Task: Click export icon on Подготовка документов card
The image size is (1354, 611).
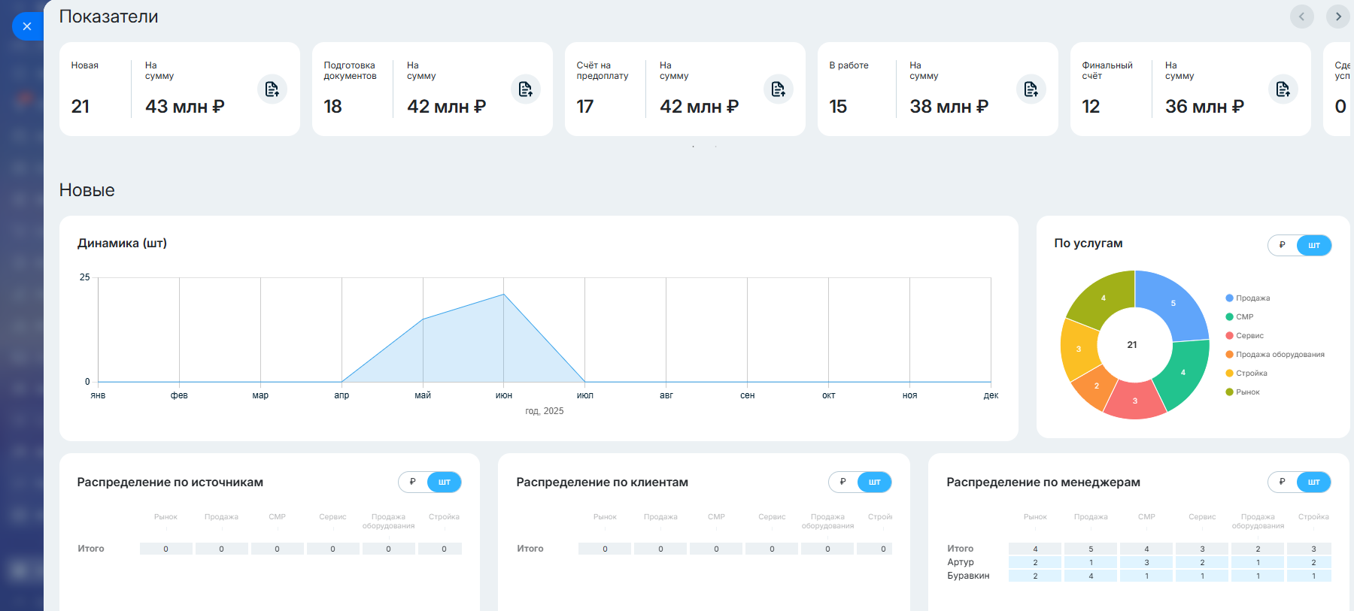Action: (525, 89)
